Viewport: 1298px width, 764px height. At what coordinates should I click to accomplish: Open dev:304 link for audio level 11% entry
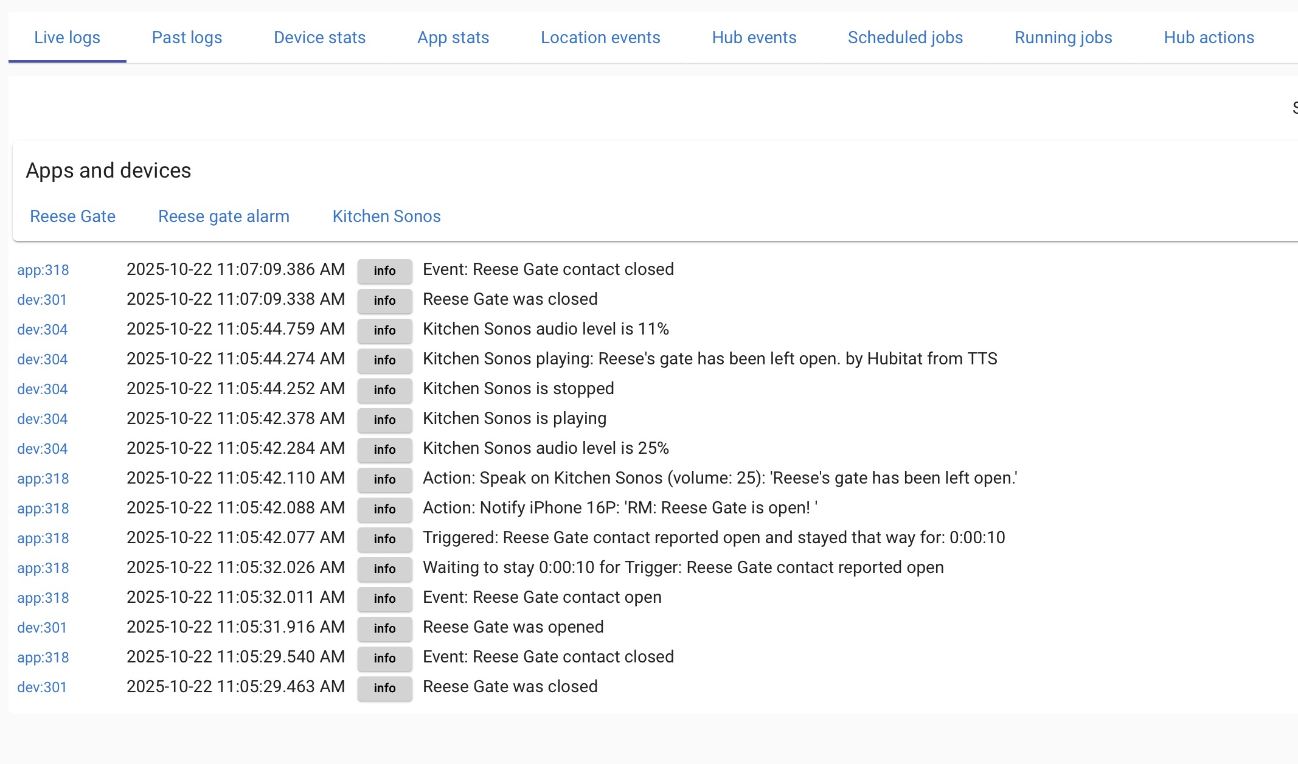click(x=42, y=330)
